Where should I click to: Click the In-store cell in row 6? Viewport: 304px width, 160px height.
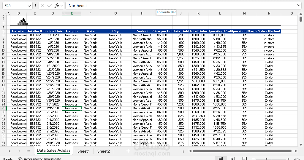[x=269, y=35]
